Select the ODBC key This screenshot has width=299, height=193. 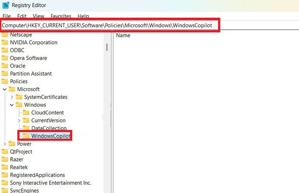coord(17,50)
